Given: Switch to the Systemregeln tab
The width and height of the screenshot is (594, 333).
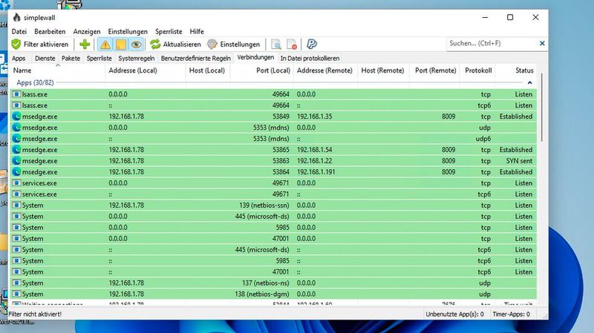Looking at the screenshot, I should click(x=137, y=59).
